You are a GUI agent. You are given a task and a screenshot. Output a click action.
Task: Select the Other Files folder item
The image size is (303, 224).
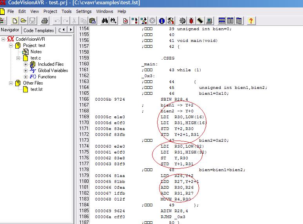(33, 83)
